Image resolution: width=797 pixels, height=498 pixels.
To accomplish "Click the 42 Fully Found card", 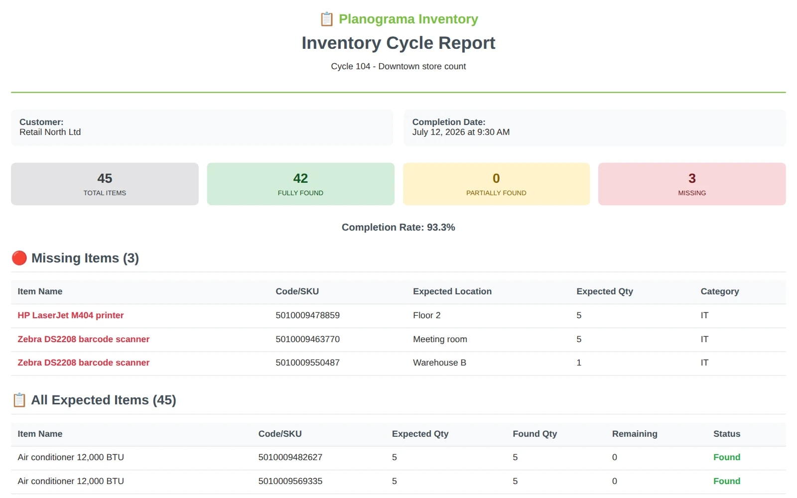I will coord(300,184).
